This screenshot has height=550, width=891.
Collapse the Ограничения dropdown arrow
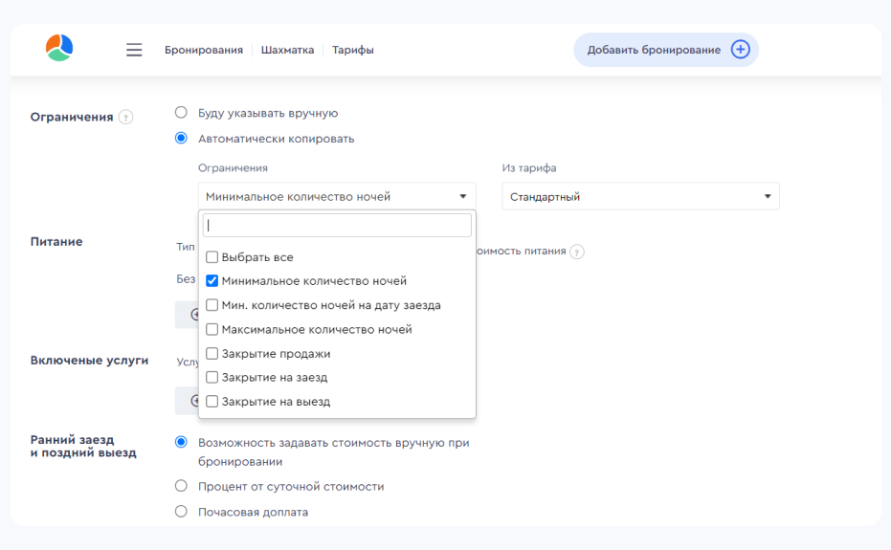463,197
